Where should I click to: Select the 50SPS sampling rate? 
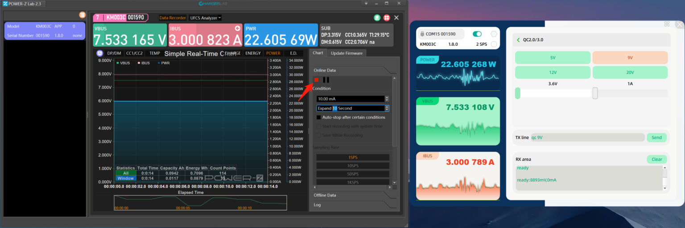tap(353, 174)
